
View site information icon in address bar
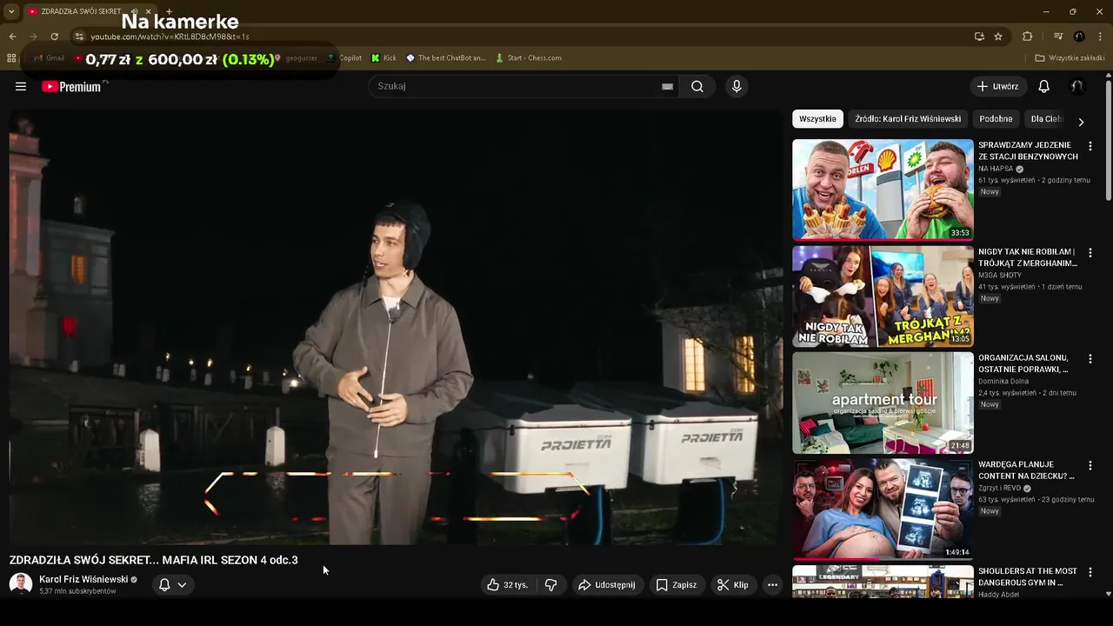79,37
